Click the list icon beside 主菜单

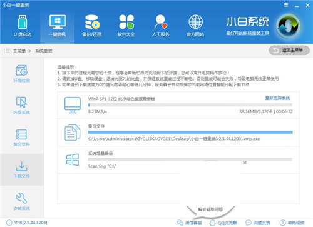click(x=8, y=51)
